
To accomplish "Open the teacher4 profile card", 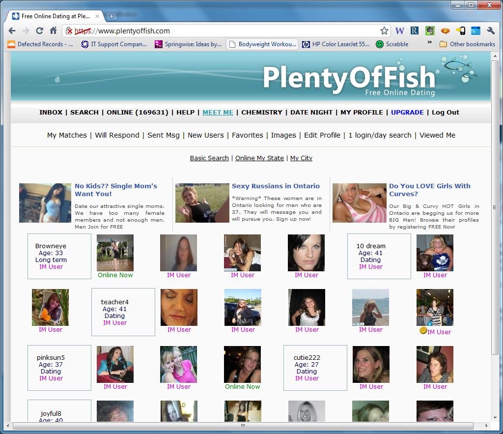I will tap(123, 312).
